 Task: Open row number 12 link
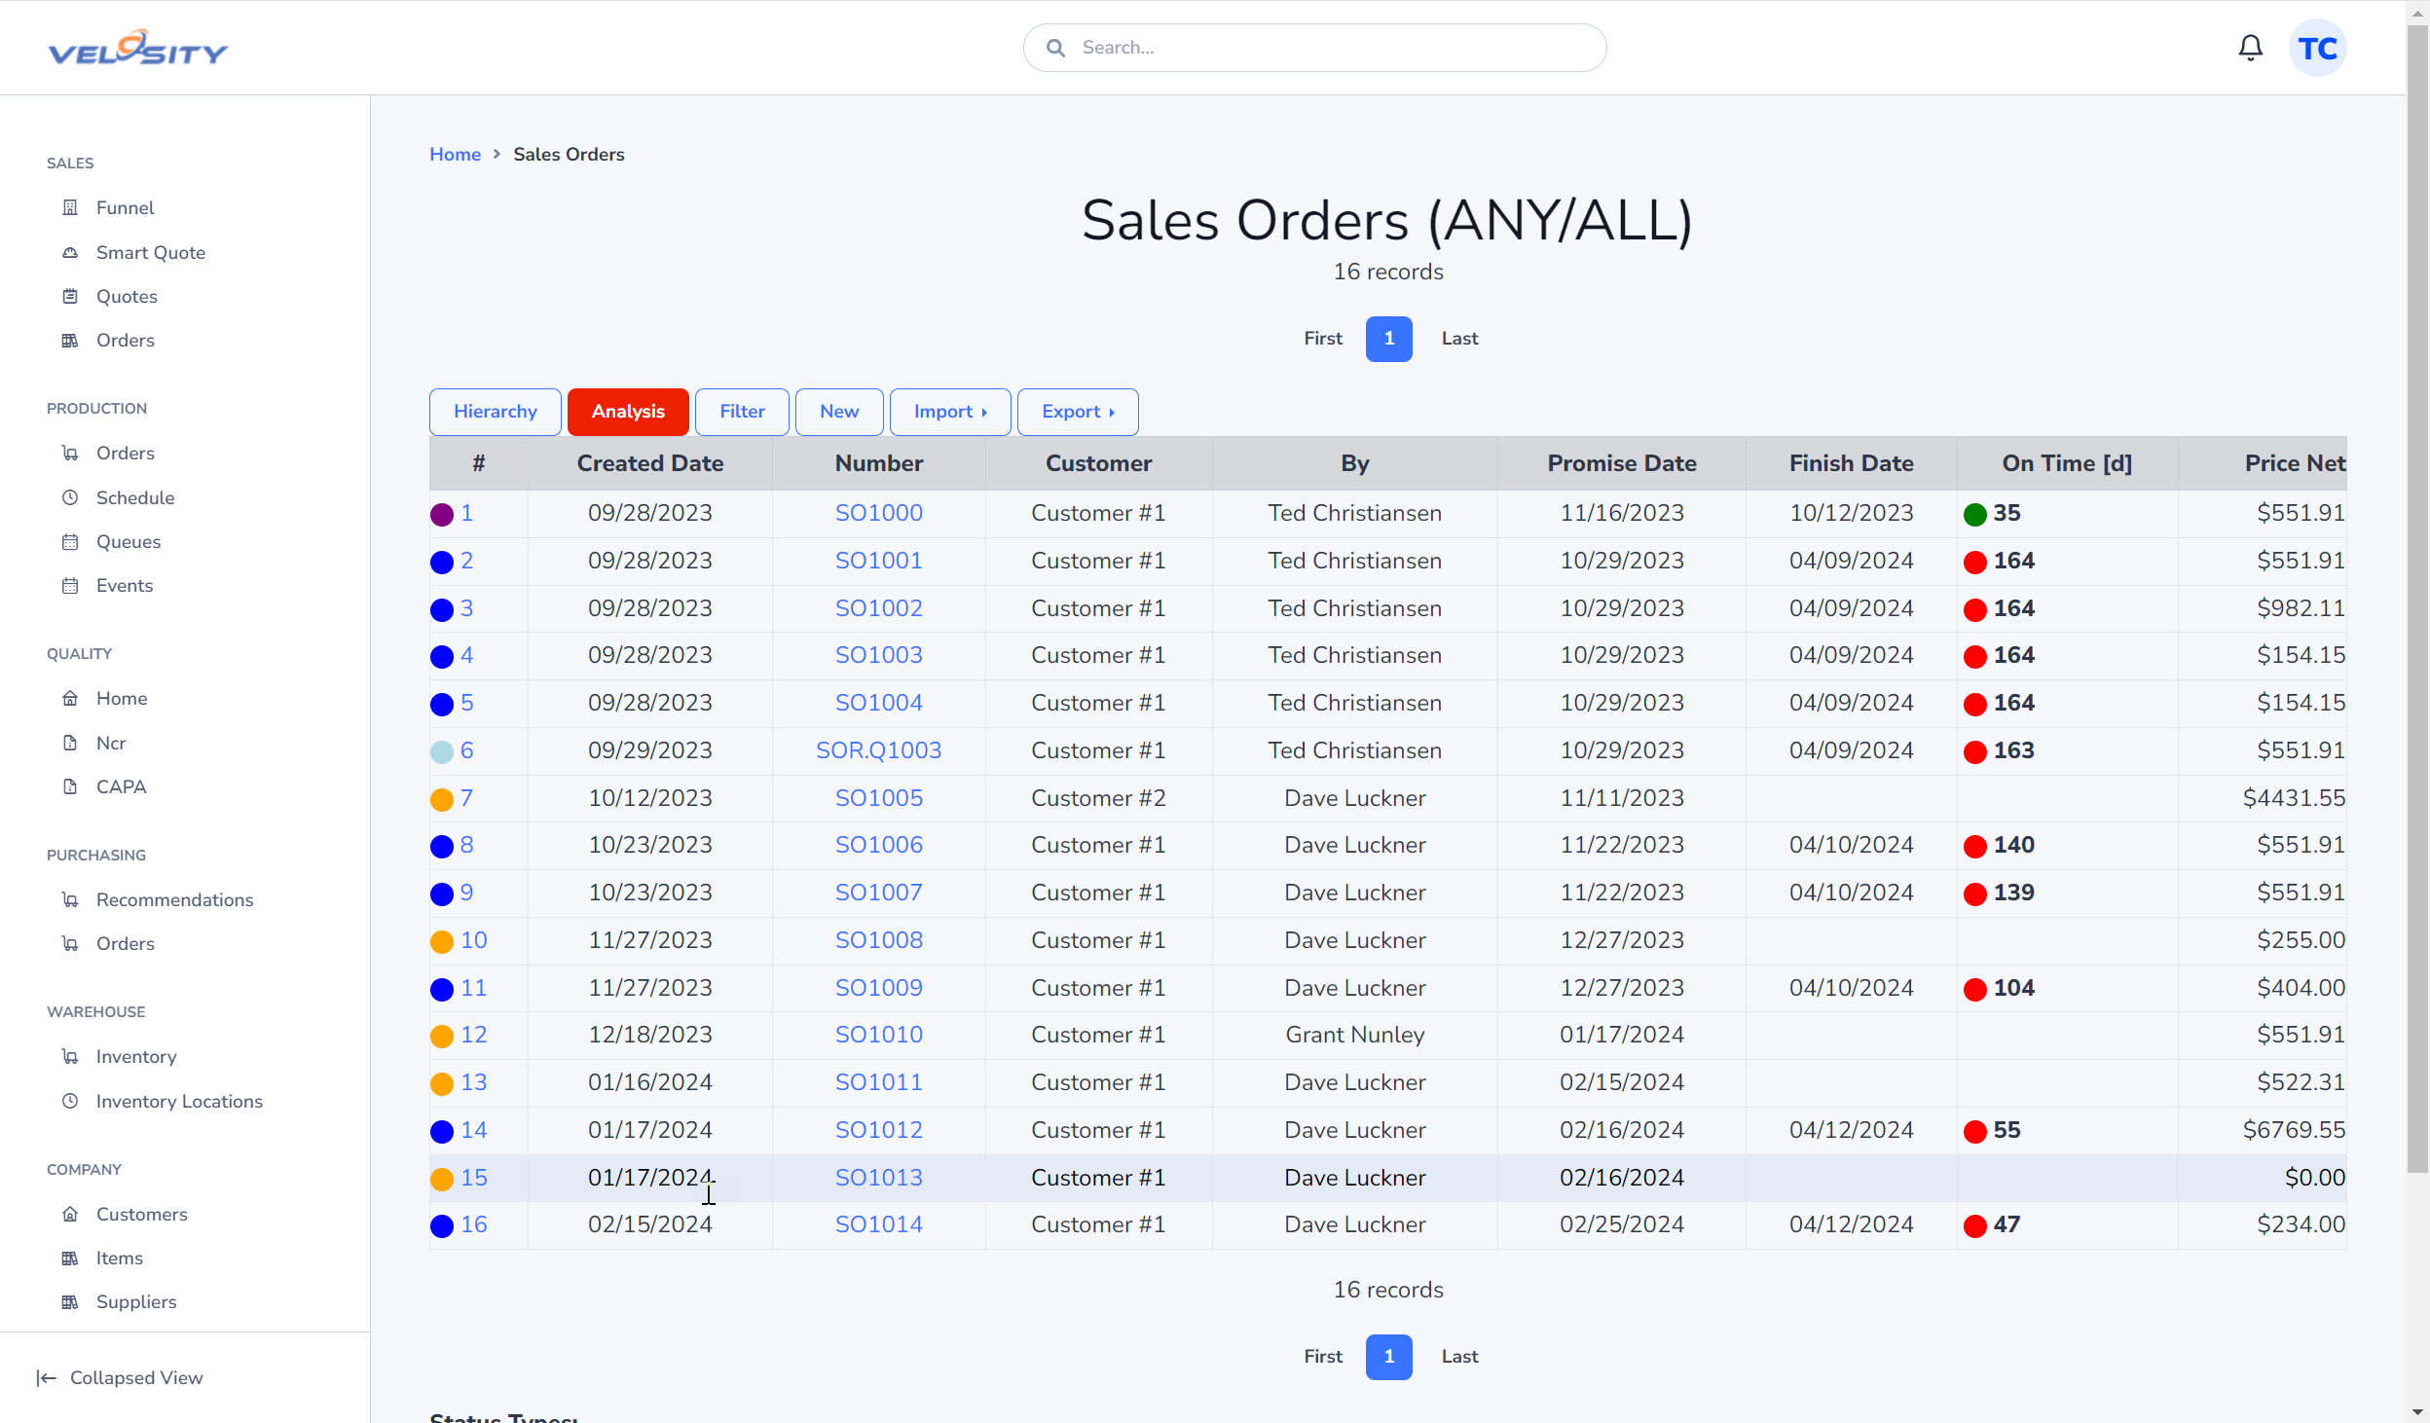click(x=473, y=1035)
